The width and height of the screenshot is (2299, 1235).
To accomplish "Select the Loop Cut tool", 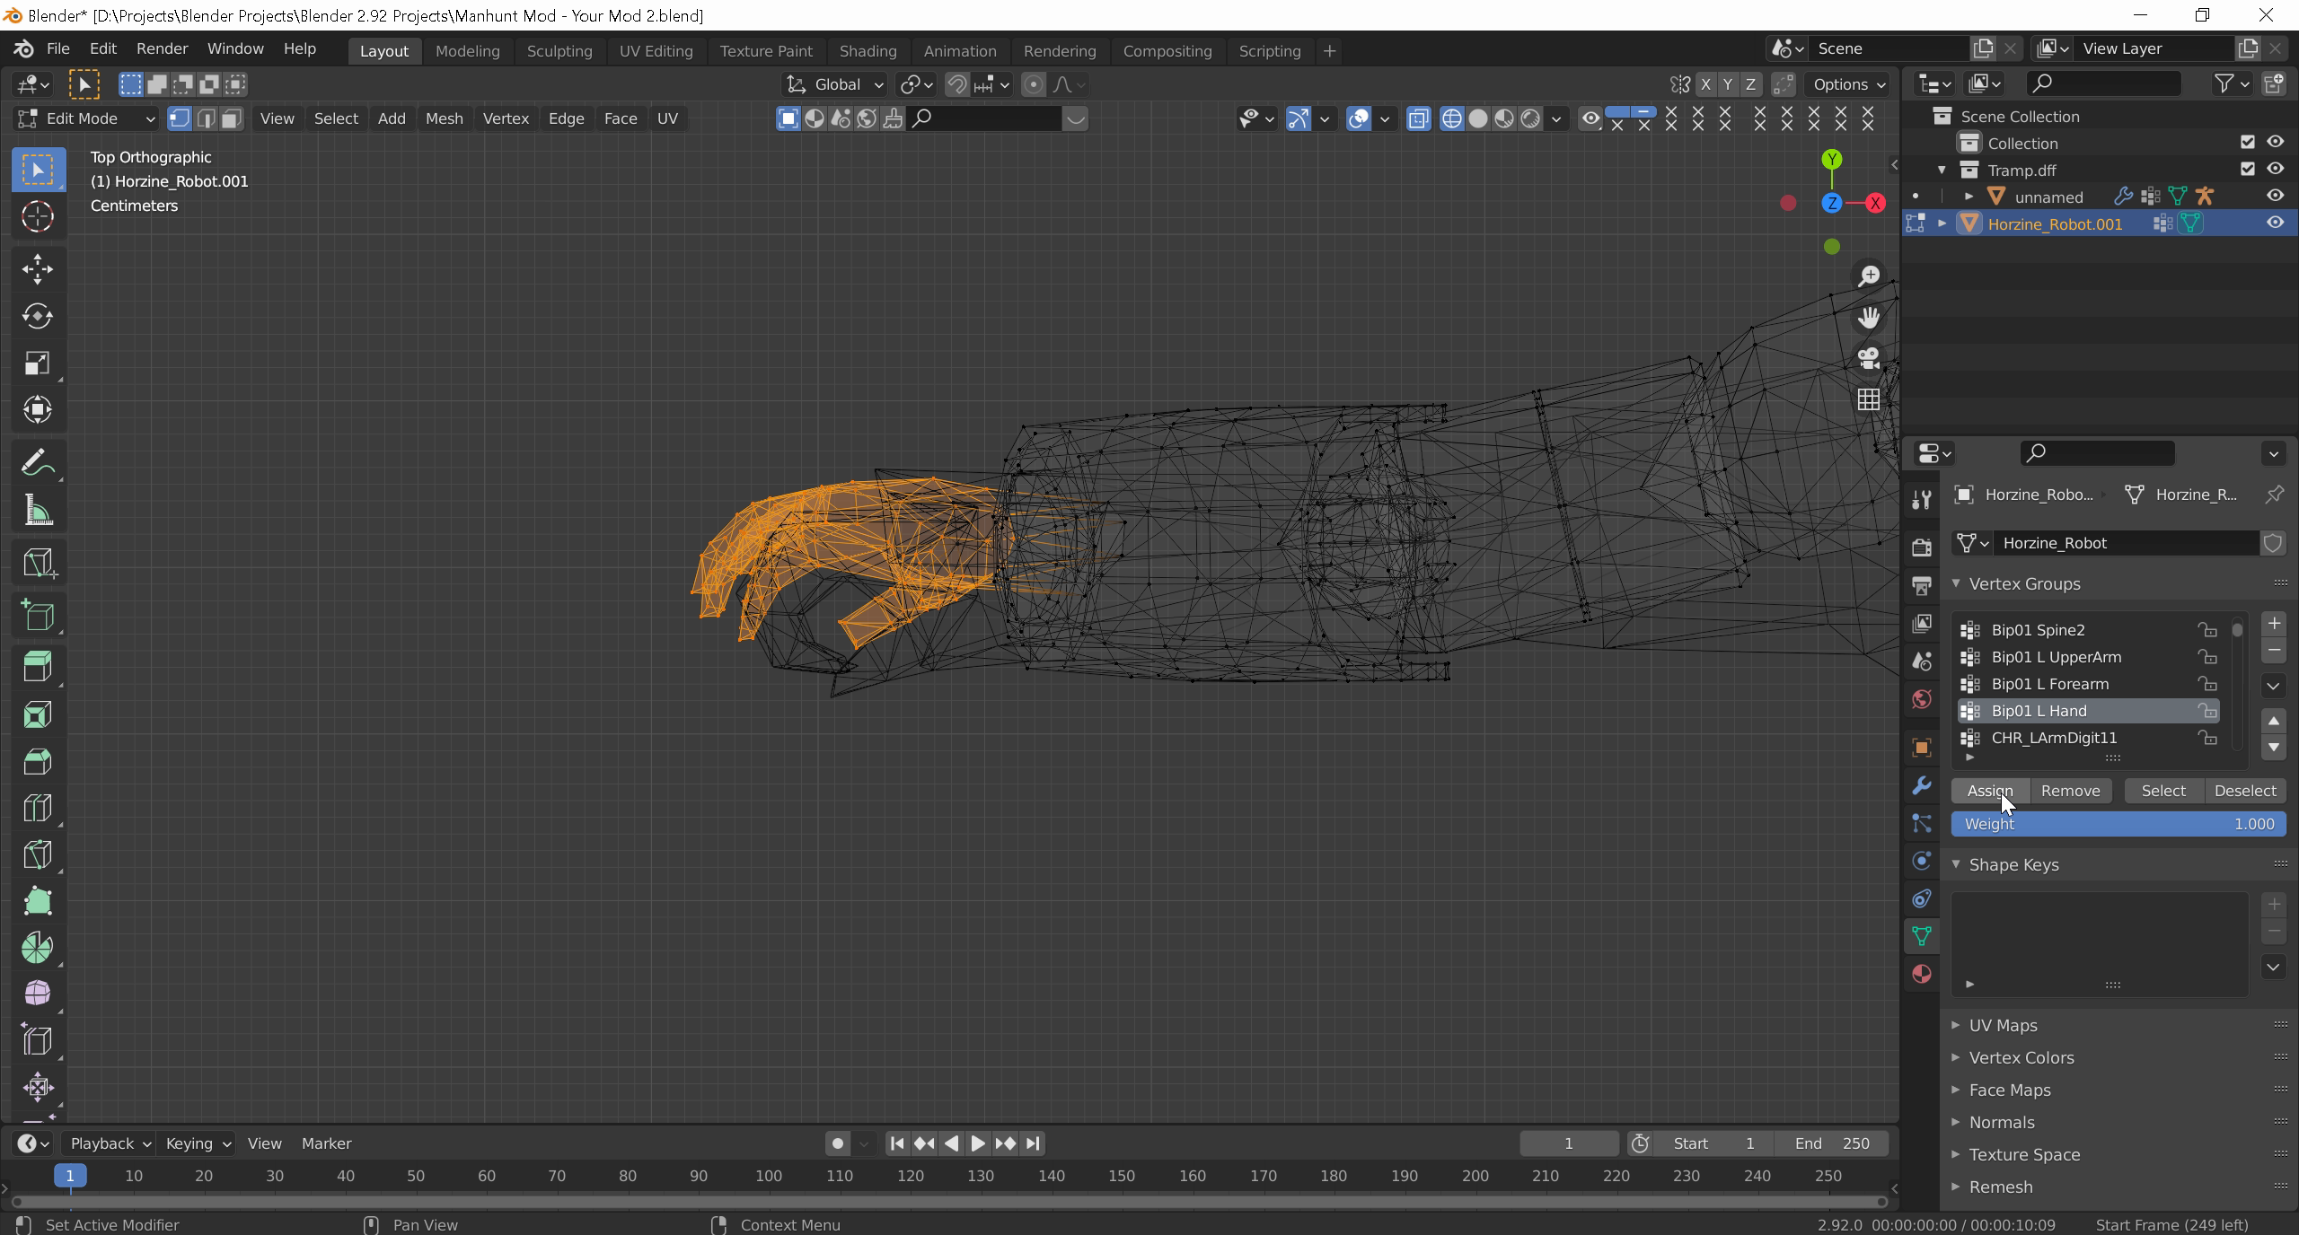I will click(37, 807).
